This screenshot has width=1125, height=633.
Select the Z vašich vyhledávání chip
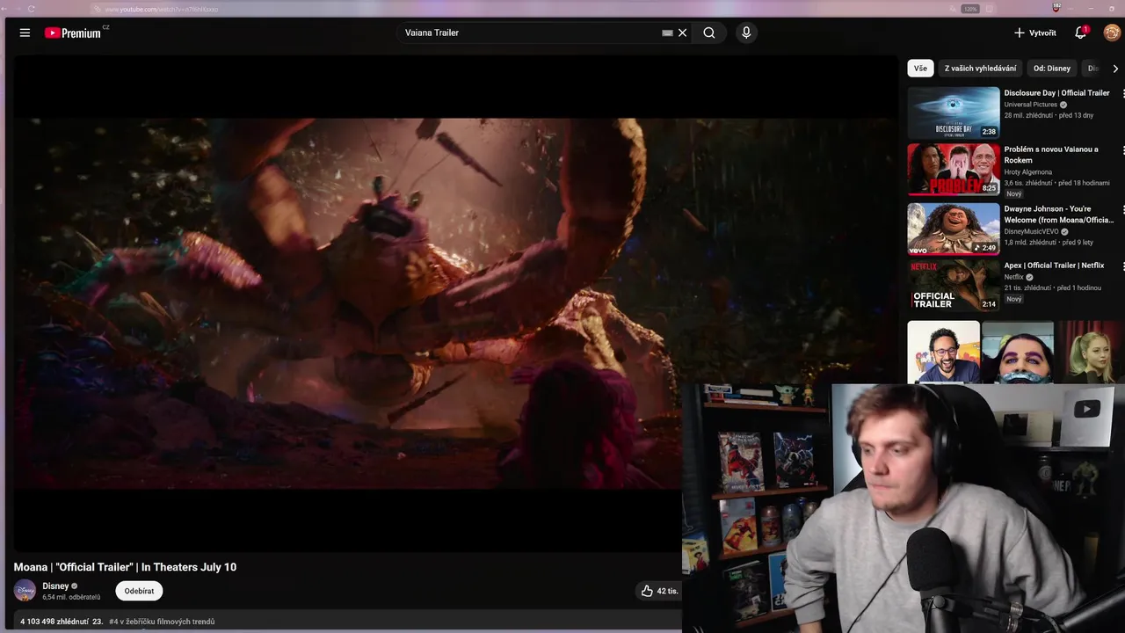tap(980, 68)
